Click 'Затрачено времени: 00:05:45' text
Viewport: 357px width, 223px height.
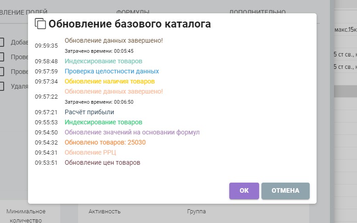click(x=99, y=51)
